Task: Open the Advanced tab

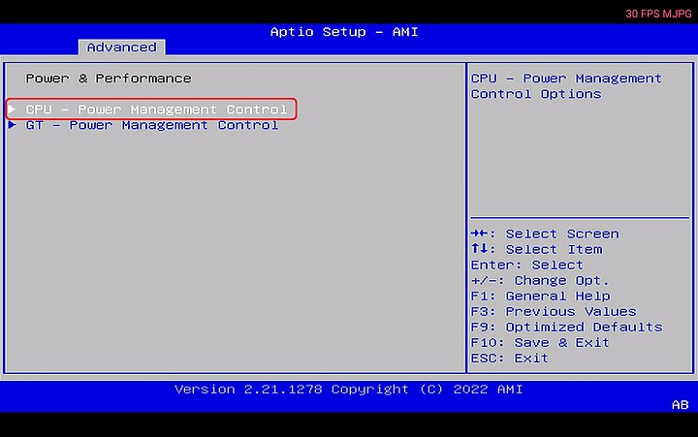Action: click(x=121, y=47)
